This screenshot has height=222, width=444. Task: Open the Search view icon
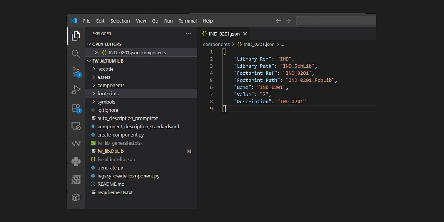point(76,54)
